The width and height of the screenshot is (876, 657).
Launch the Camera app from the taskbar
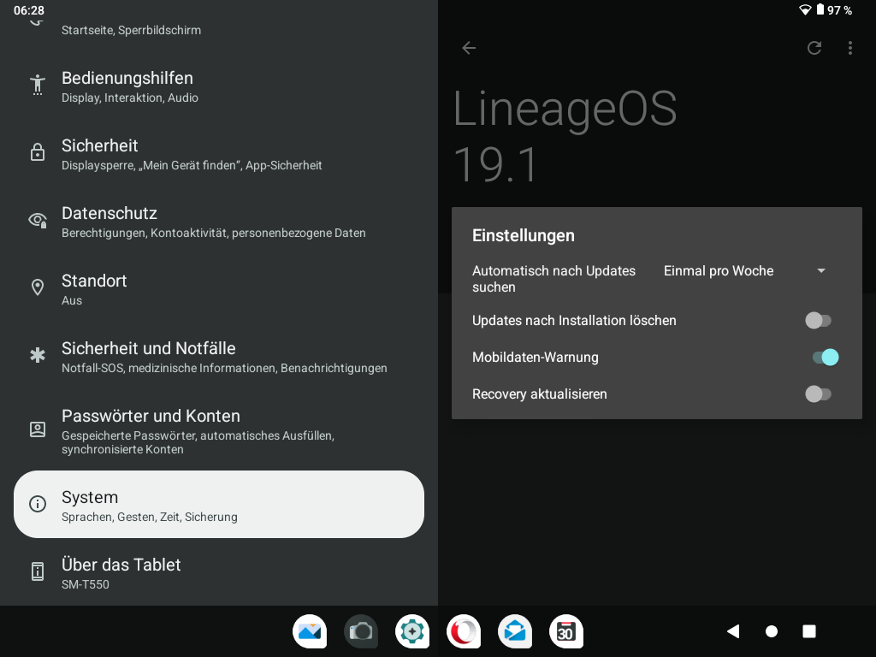coord(361,631)
